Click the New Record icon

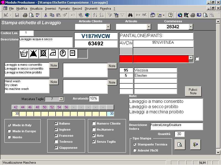pyautogui.click(x=138, y=15)
